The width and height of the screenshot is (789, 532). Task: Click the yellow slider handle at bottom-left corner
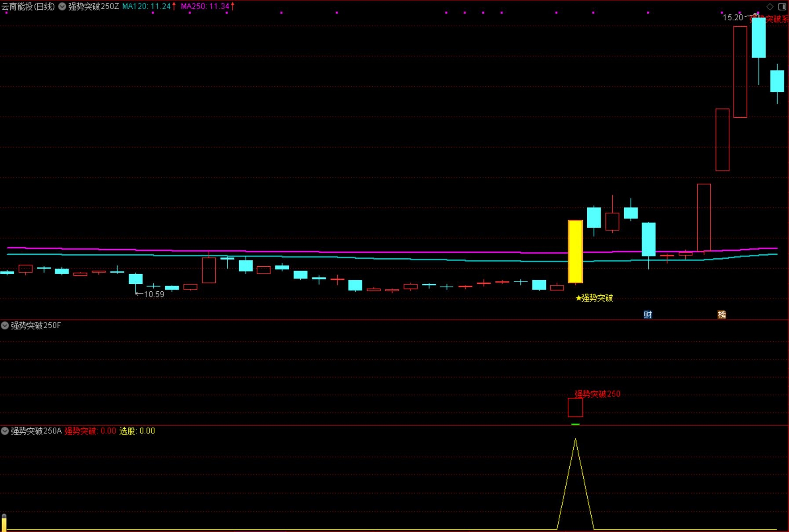click(x=4, y=523)
